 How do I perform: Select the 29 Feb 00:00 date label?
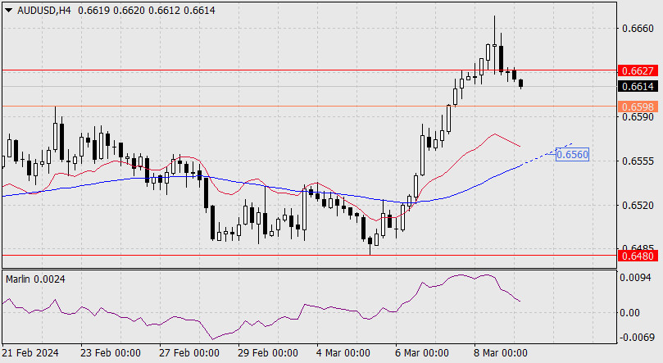coord(268,353)
